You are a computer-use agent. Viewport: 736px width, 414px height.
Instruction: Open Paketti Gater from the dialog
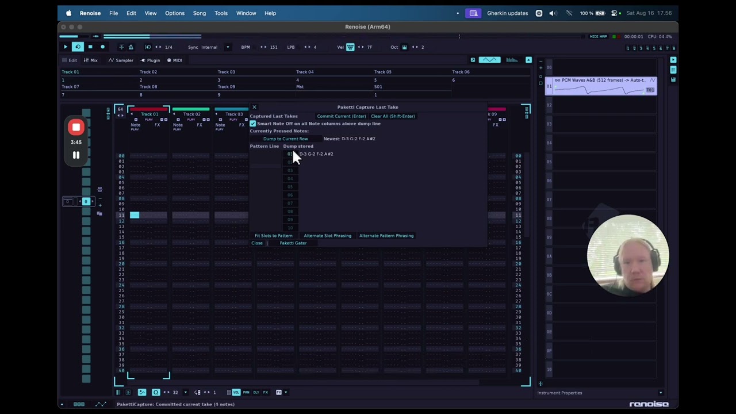click(293, 243)
